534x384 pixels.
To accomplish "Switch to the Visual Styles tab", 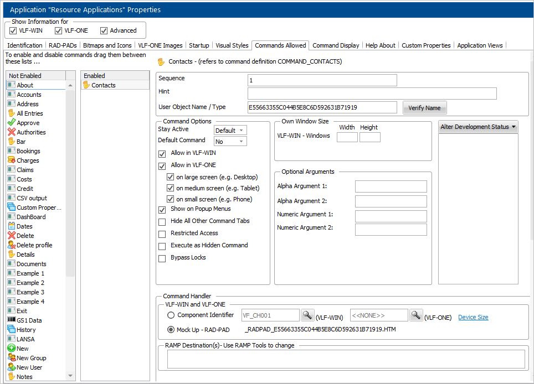I will pyautogui.click(x=232, y=45).
